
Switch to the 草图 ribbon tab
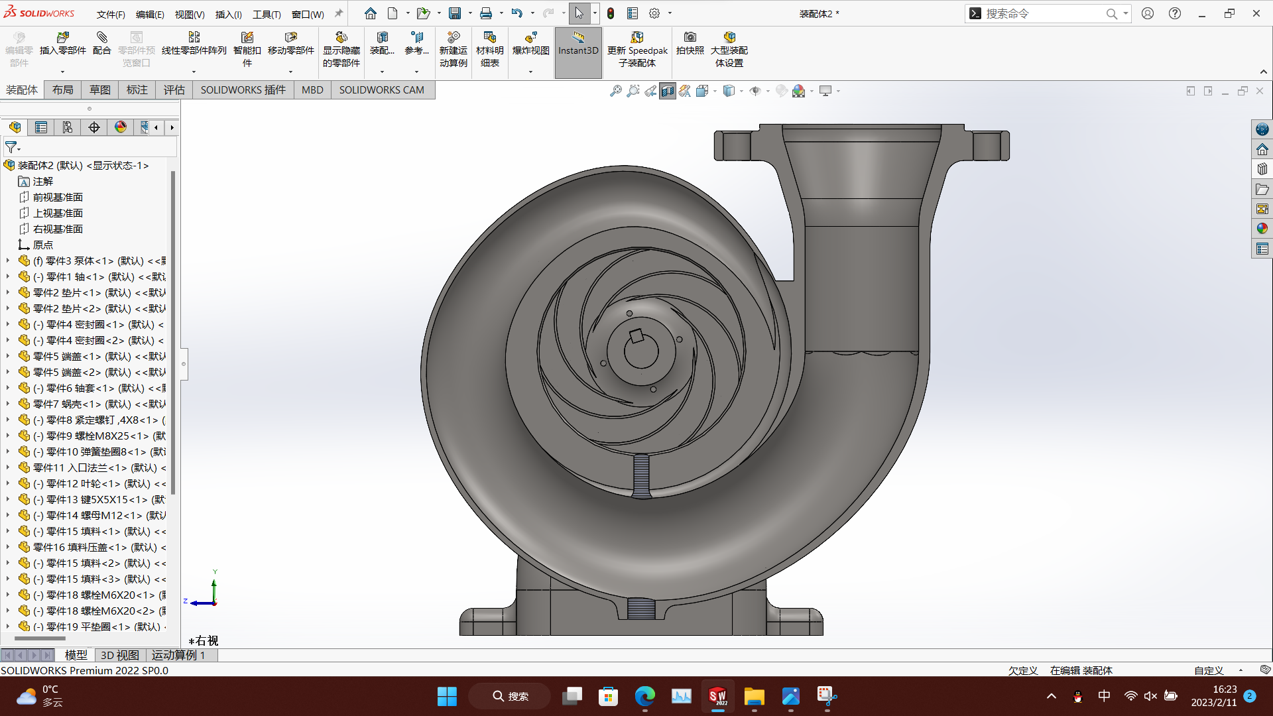[x=100, y=89]
